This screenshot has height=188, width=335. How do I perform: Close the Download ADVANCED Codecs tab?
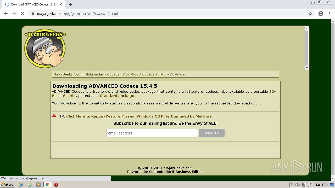click(x=61, y=4)
